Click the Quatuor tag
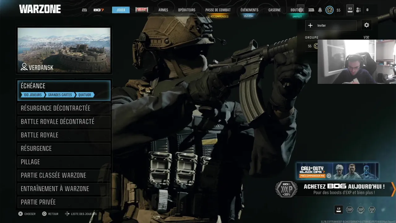This screenshot has height=223, width=396. 85,95
